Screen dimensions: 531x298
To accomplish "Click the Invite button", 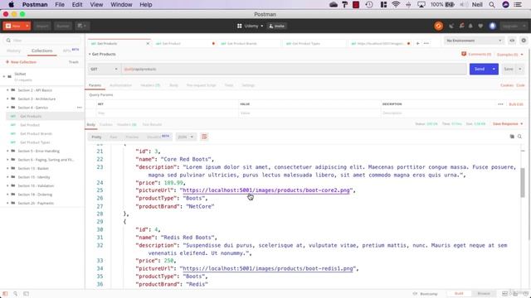I will [276, 26].
